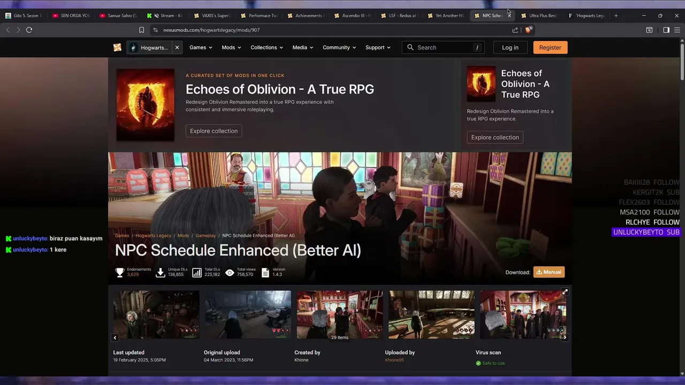Click the Log in button

pos(510,48)
